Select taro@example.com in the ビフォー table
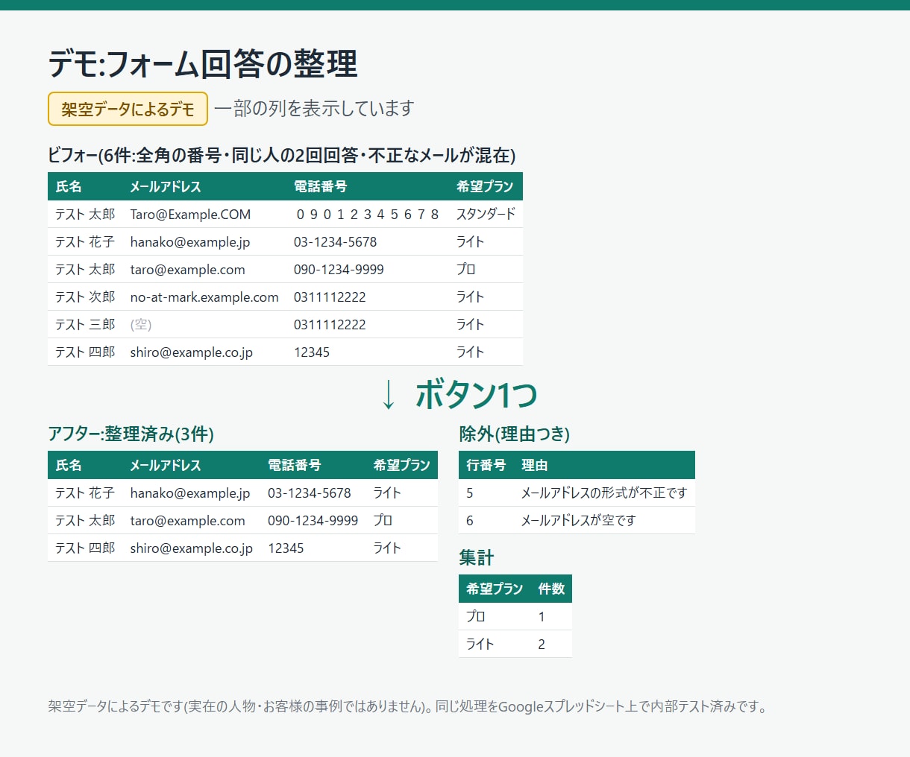The image size is (910, 757). [x=187, y=269]
